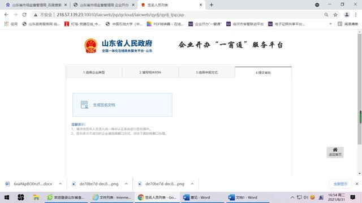Expand the hidden bookmarks overflow chevron
Screen dimensions: 362x203
(x=330, y=24)
